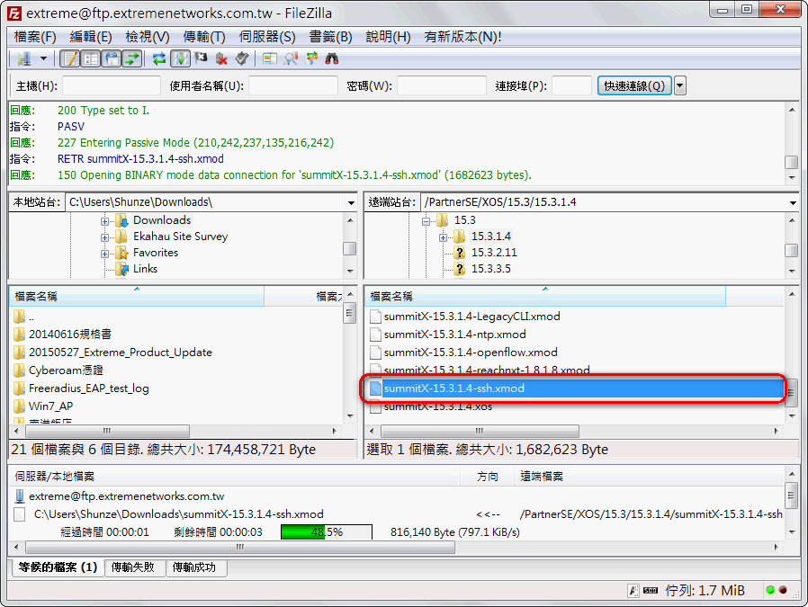Click the server icon for extreme@ftp.extremenetworks.com.tw
The width and height of the screenshot is (808, 607).
tap(19, 496)
